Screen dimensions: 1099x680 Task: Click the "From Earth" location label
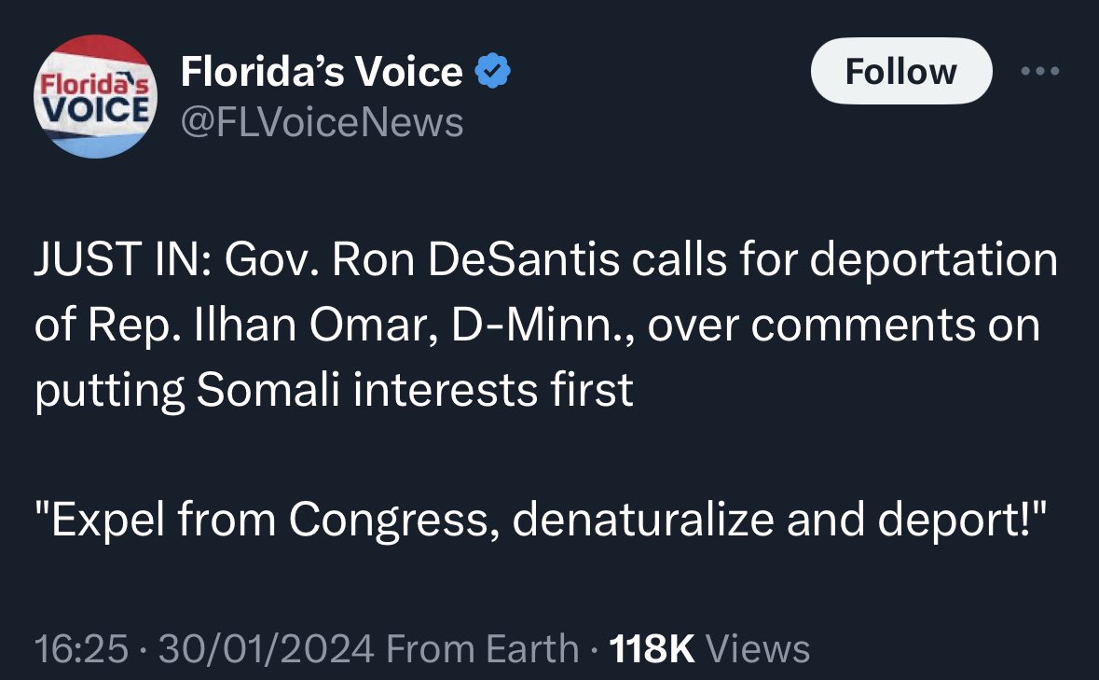point(481,648)
